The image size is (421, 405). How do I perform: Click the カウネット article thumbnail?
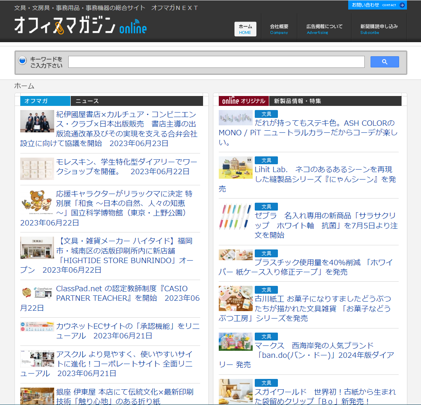37,326
